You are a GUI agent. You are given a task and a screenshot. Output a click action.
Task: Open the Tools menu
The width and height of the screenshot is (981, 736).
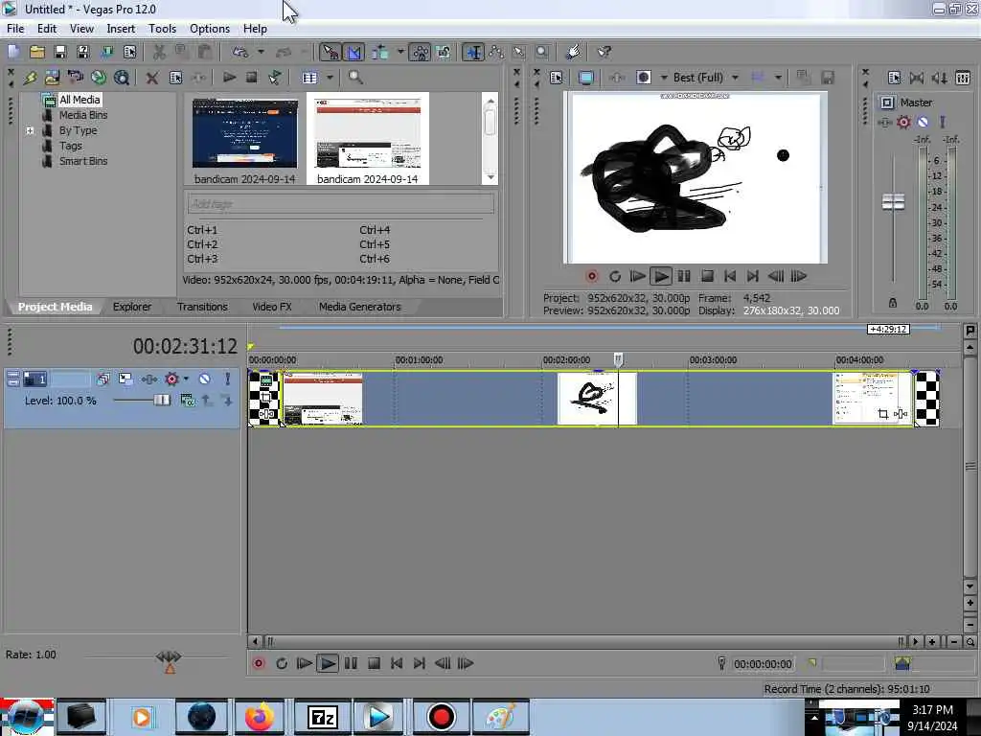[162, 29]
